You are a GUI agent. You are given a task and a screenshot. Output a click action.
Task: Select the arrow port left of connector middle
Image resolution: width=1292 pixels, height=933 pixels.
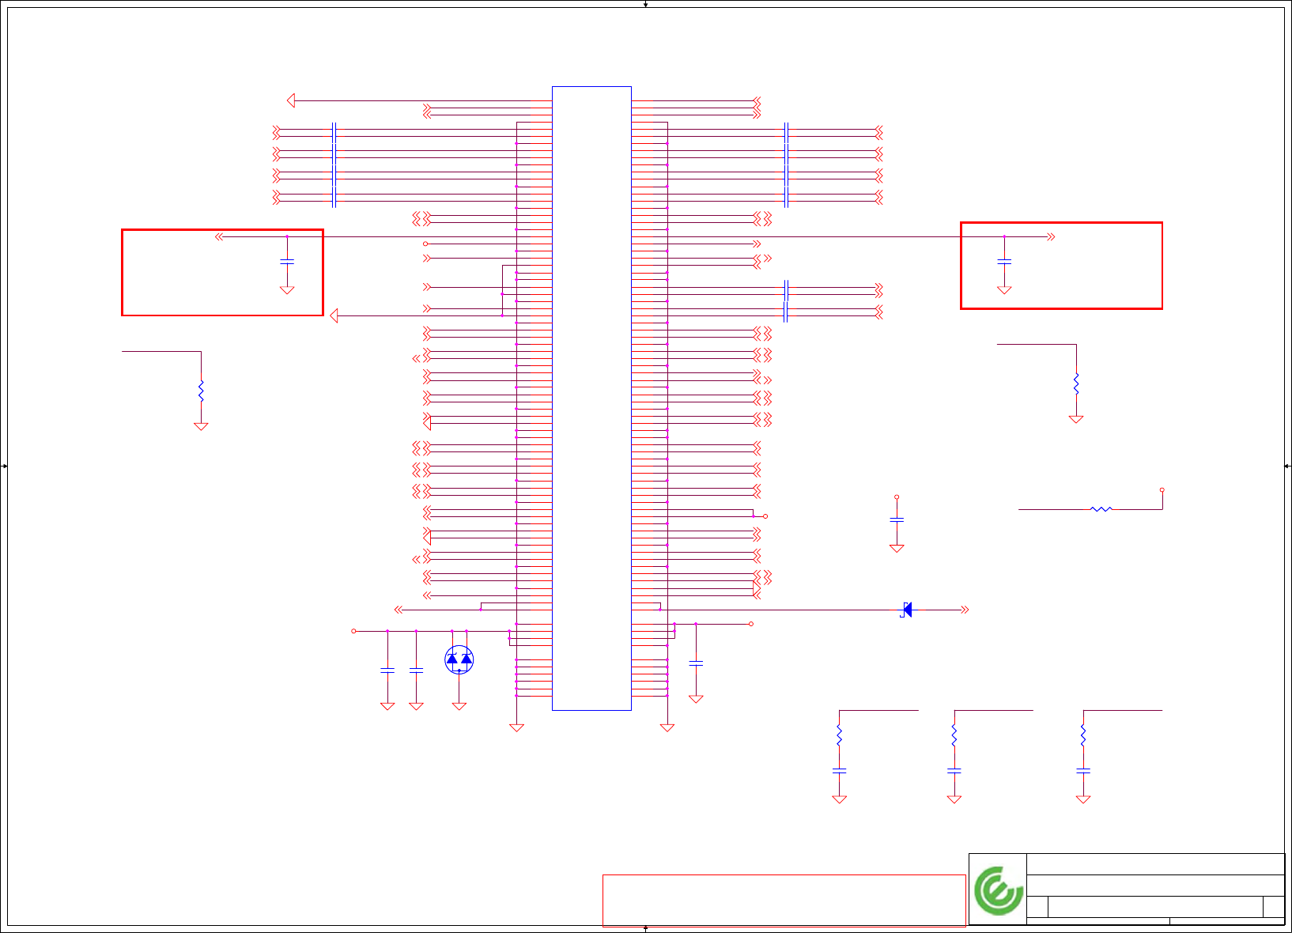[334, 315]
